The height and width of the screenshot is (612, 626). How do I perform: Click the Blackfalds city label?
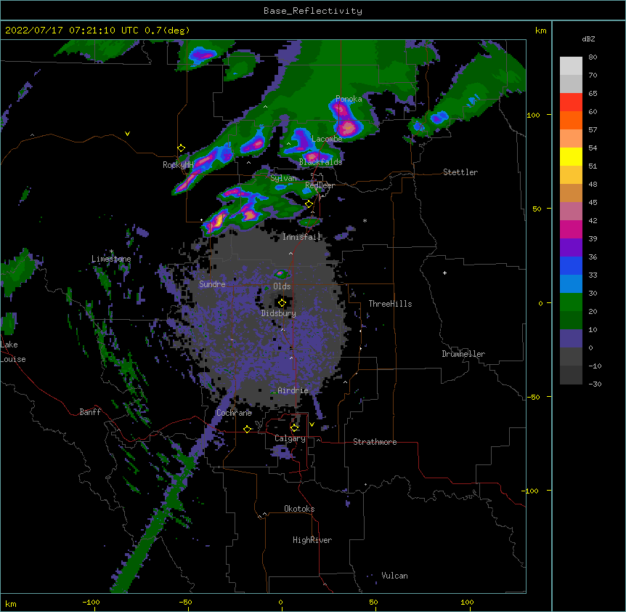pos(320,162)
